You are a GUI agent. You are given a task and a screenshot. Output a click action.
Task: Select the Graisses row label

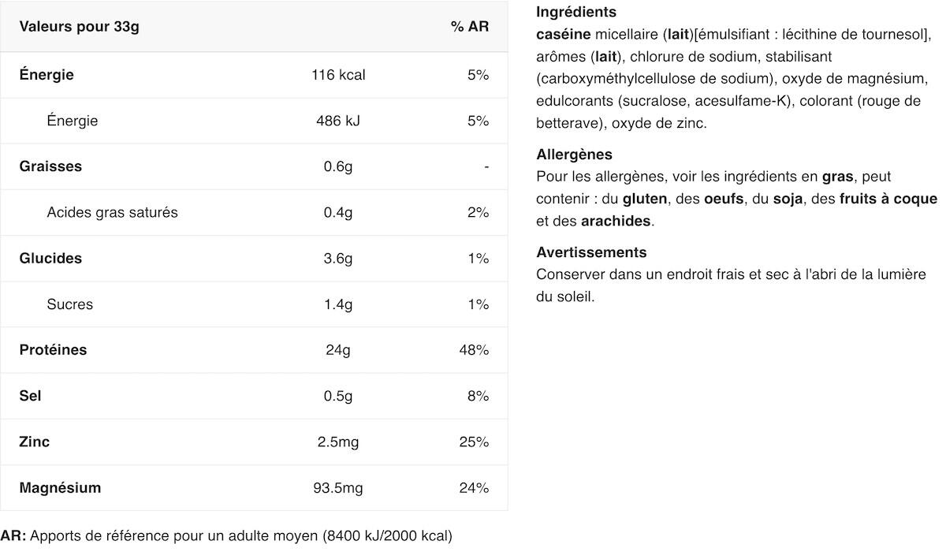pyautogui.click(x=50, y=166)
